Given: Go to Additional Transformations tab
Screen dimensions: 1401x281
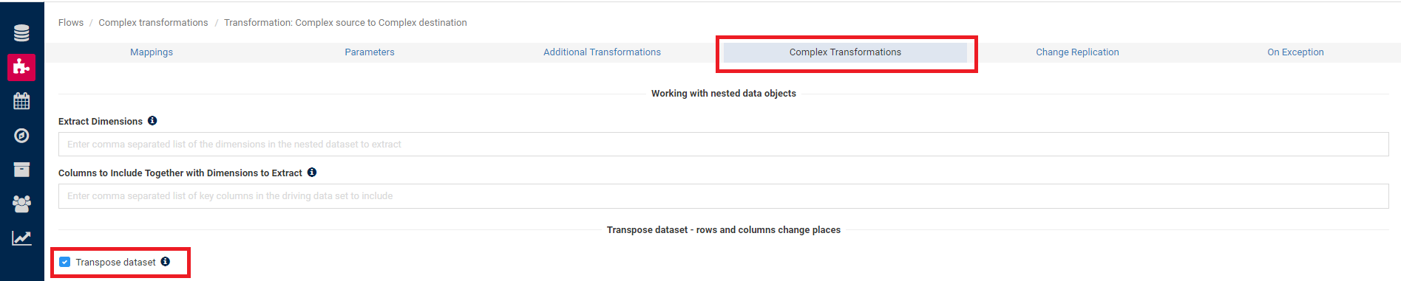Looking at the screenshot, I should (602, 52).
